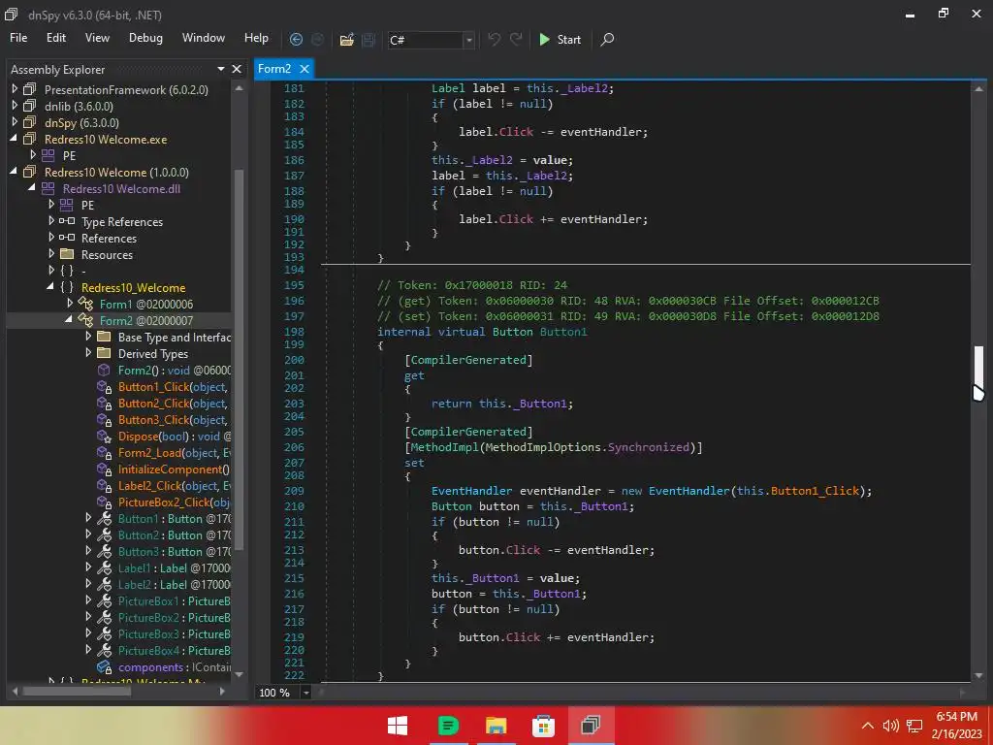Image resolution: width=993 pixels, height=745 pixels.
Task: Click the Button3 : Button property icon
Action: pyautogui.click(x=104, y=551)
